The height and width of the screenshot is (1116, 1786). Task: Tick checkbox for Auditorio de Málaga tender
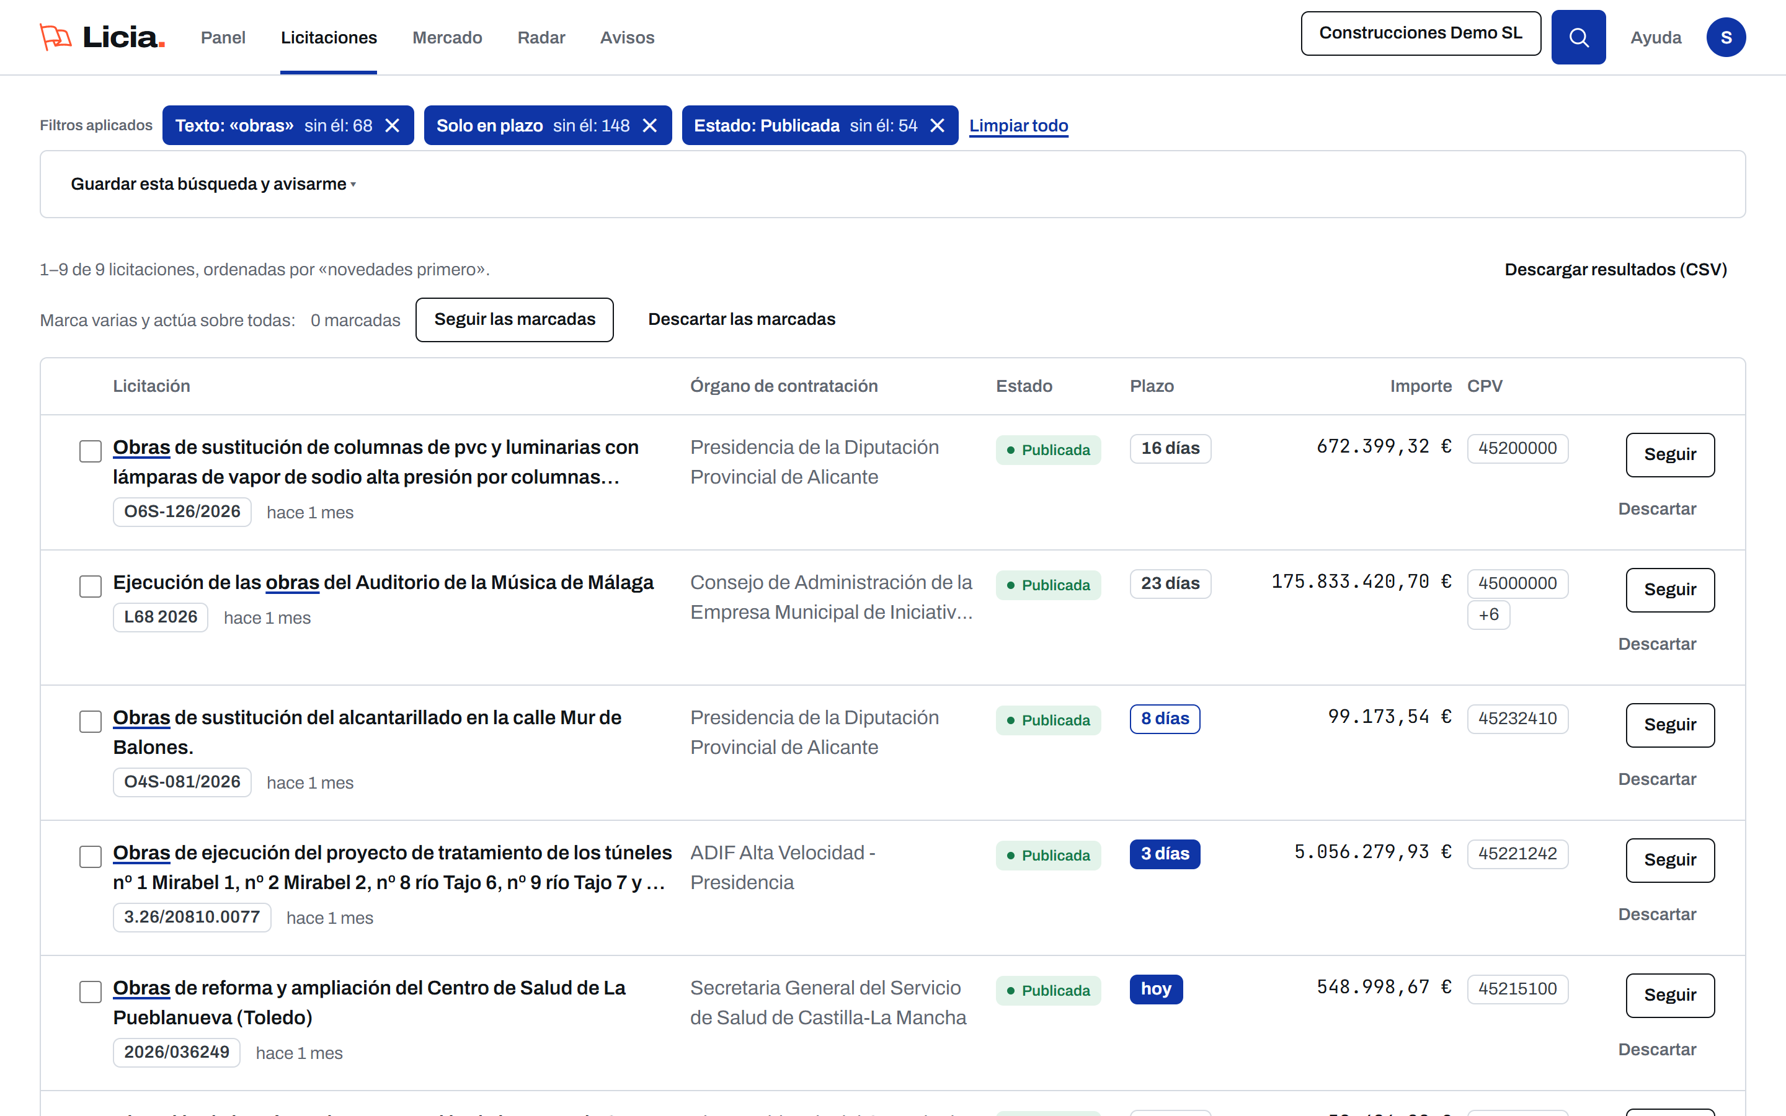click(x=90, y=586)
